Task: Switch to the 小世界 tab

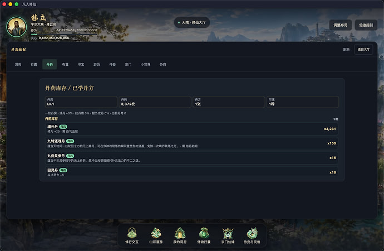Action: click(x=145, y=65)
